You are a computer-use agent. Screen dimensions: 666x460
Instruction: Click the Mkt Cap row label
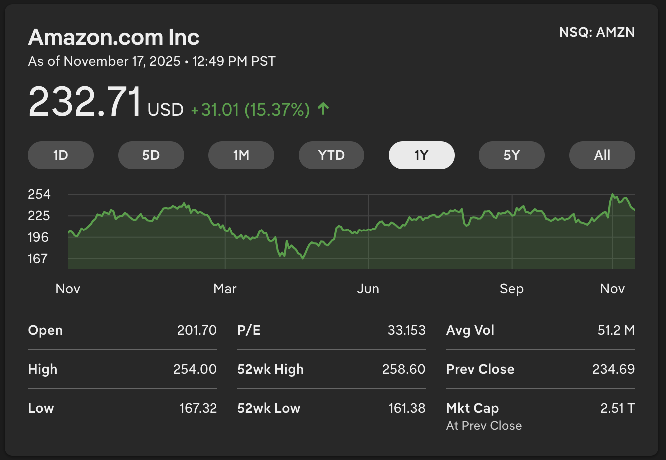(472, 408)
